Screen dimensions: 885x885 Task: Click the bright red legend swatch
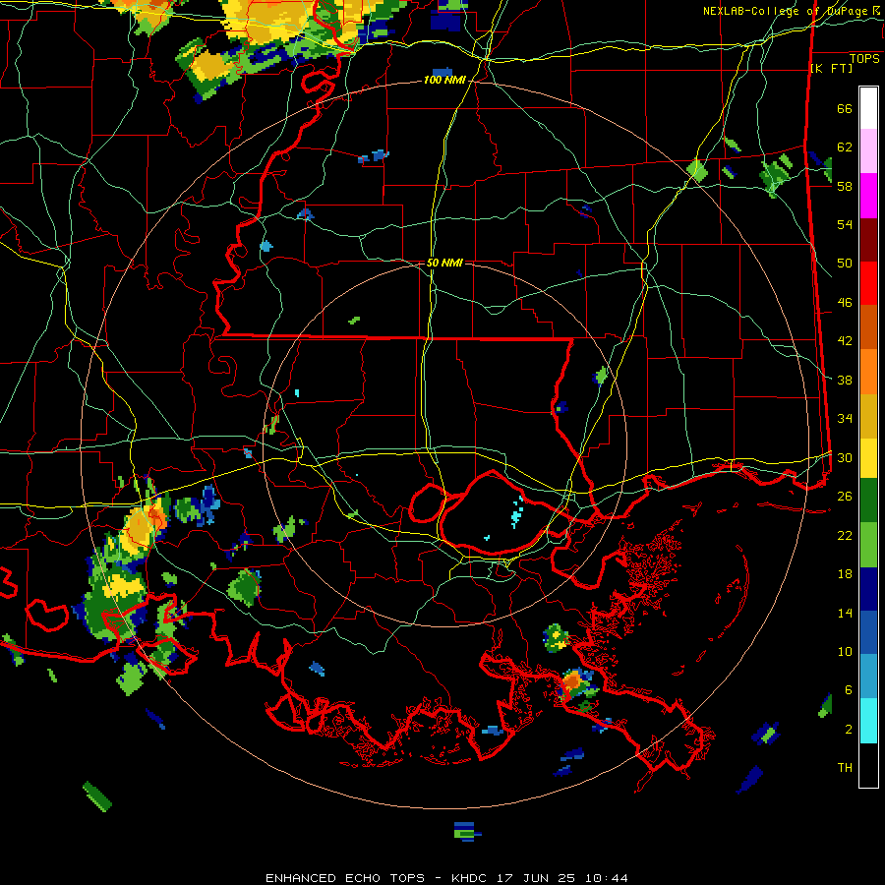click(868, 283)
